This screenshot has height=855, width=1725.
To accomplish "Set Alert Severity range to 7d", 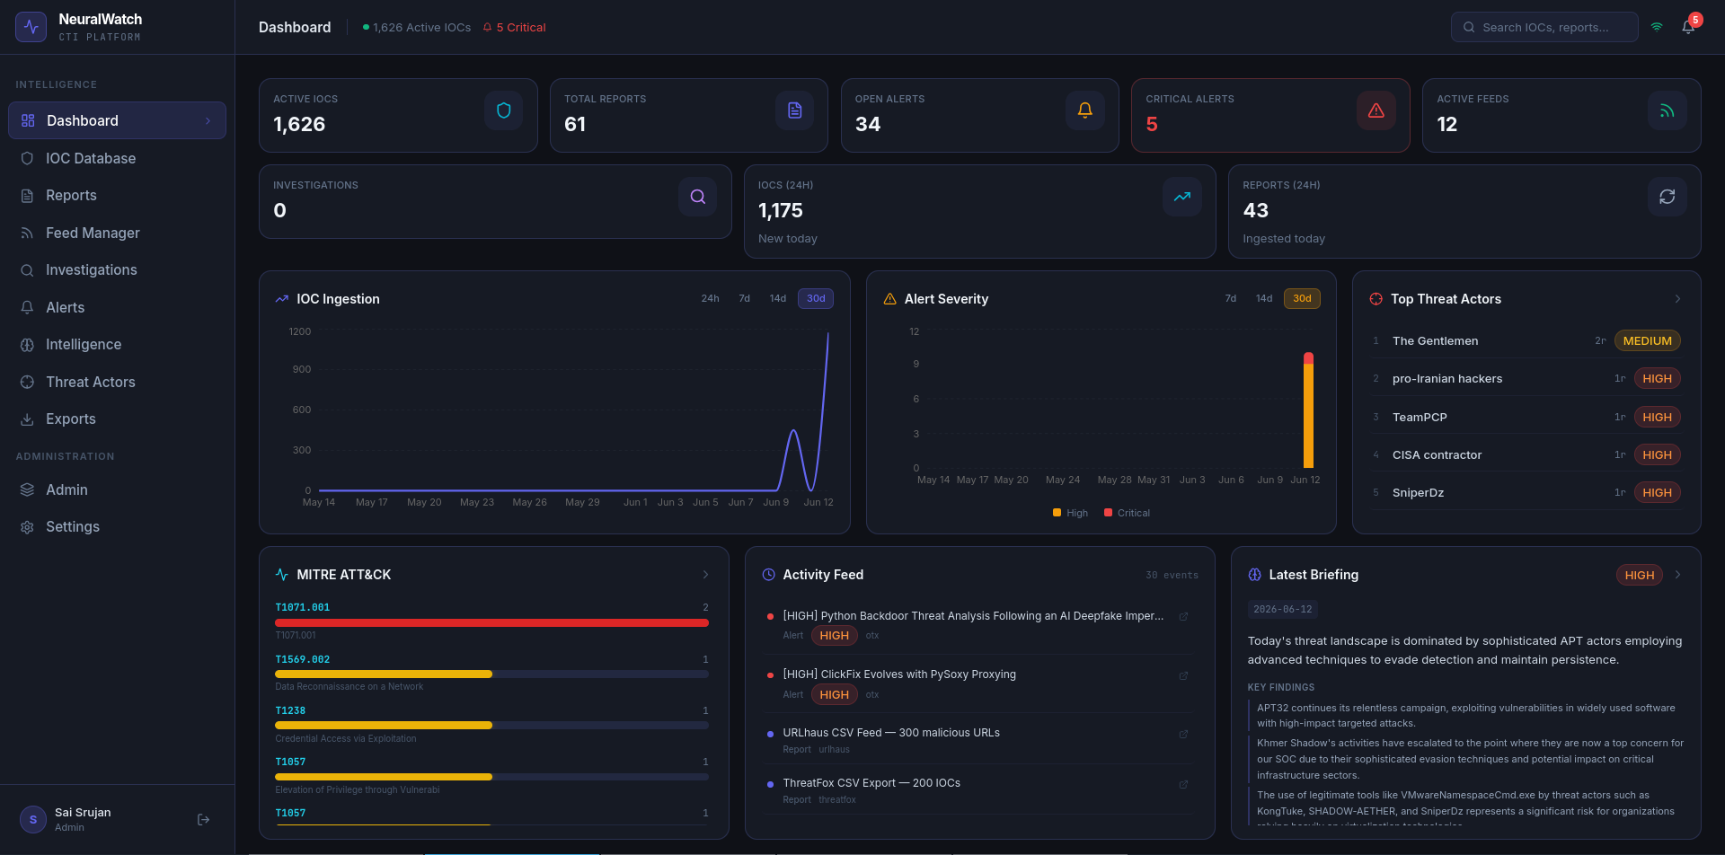I will coord(1230,298).
